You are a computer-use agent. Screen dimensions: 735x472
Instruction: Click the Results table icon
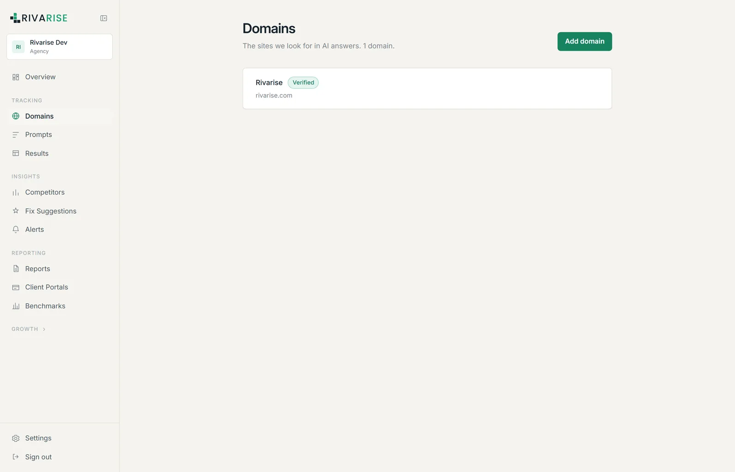(16, 153)
